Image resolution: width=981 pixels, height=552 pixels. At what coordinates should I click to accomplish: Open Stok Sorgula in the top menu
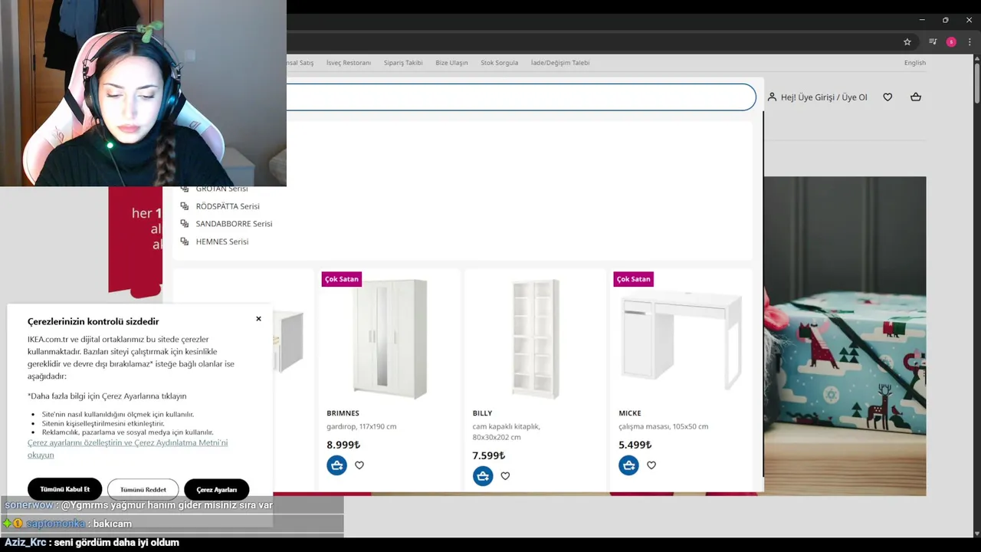[x=500, y=63]
